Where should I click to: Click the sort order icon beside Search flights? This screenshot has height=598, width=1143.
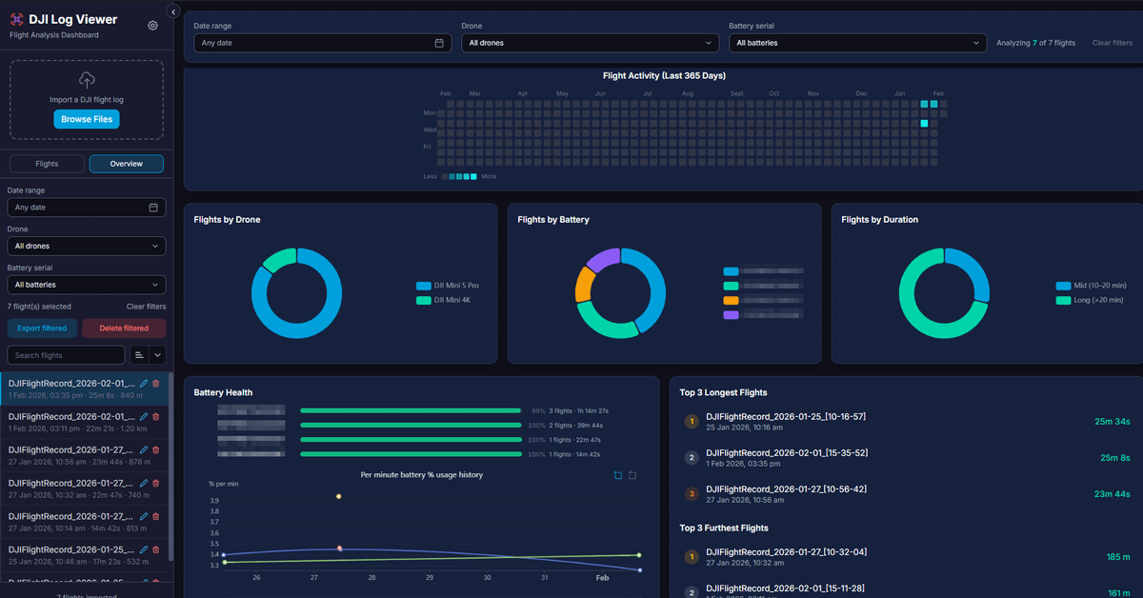click(x=139, y=355)
